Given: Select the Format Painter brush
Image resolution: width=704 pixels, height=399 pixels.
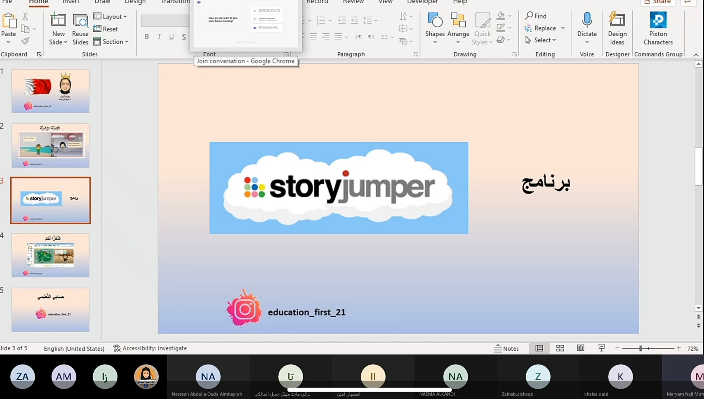Looking at the screenshot, I should [25, 41].
